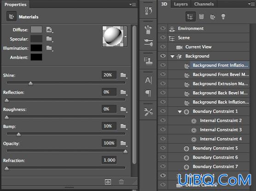Open the Tool Presets panel icon
Viewport: 256px width, 191px height.
[148, 112]
